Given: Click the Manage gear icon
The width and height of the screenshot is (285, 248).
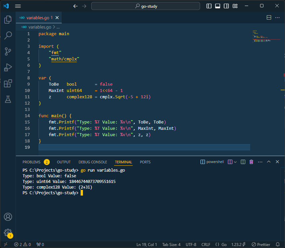Looking at the screenshot, I should (8, 232).
